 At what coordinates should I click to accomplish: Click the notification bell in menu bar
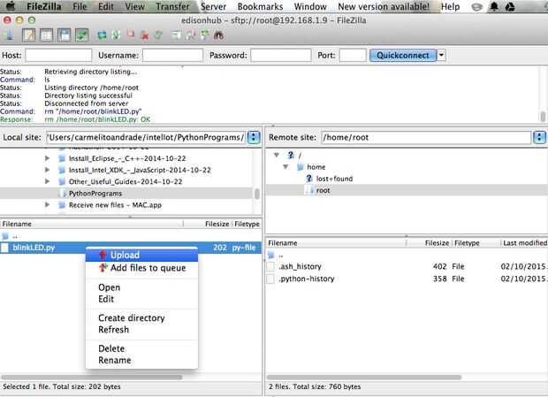pos(494,6)
